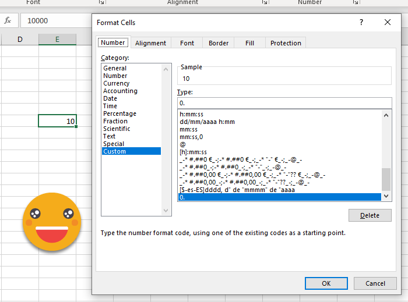Delete the selected custom format

370,215
